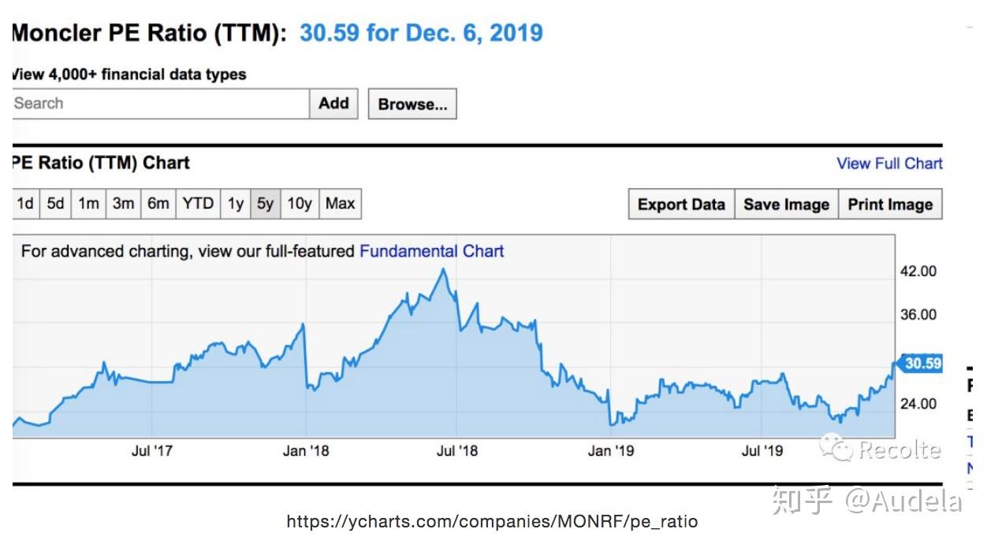Choose the 6m time range
The width and height of the screenshot is (987, 540).
158,204
